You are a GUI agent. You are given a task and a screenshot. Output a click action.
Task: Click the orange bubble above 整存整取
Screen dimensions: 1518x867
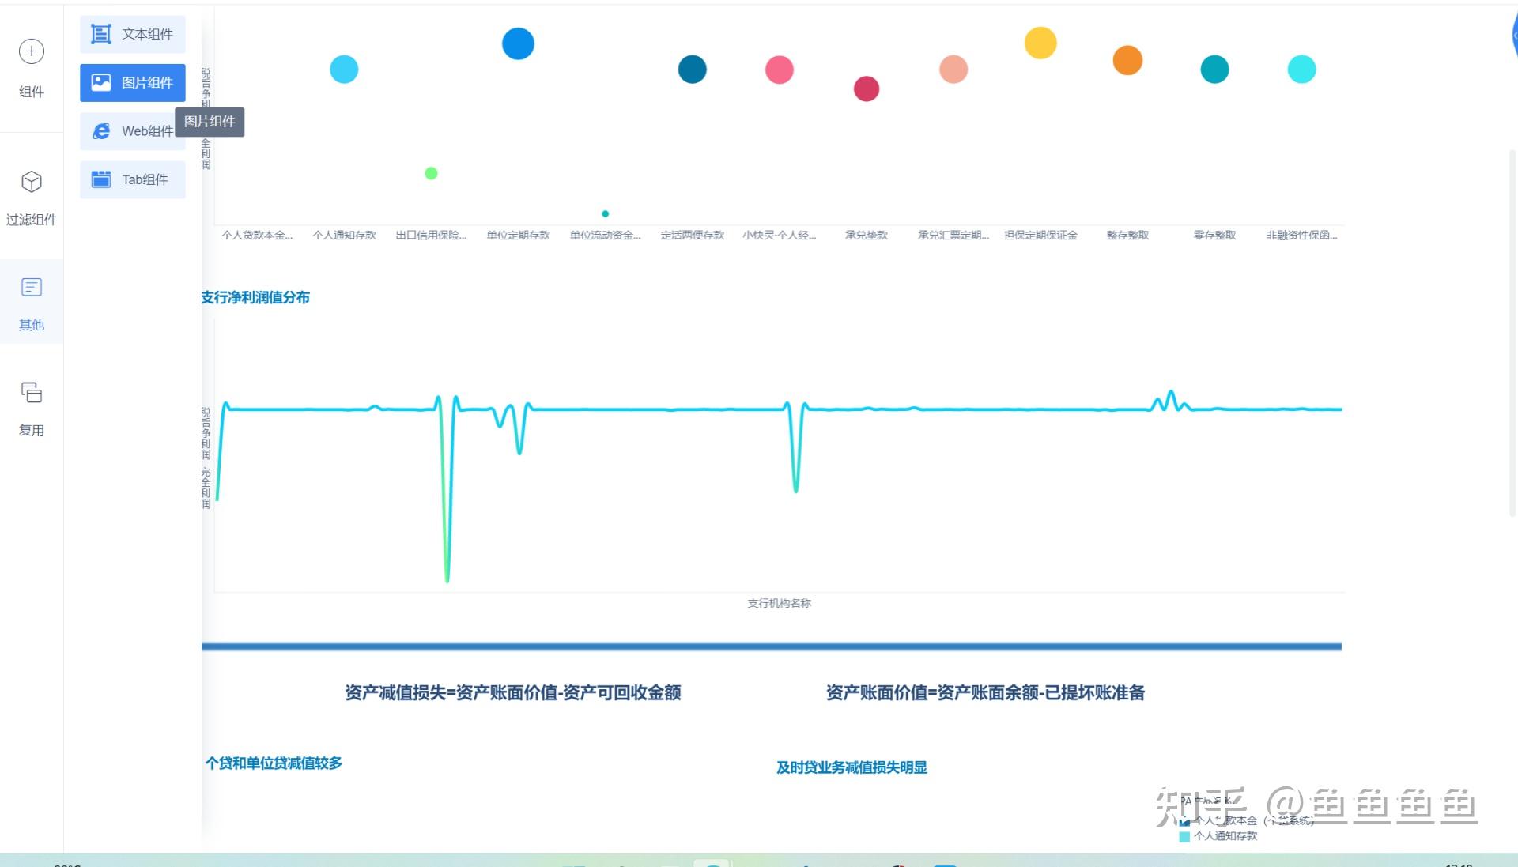[x=1127, y=60]
